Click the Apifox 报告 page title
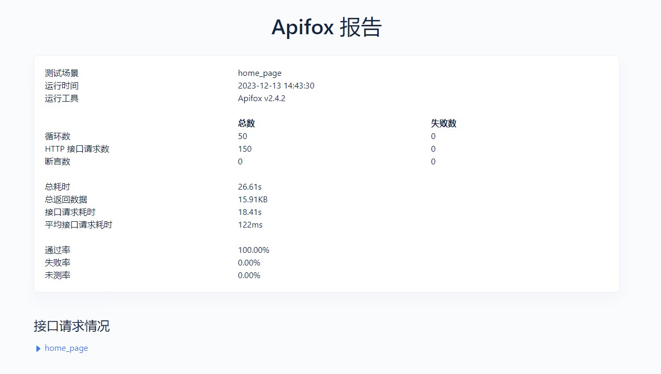This screenshot has height=374, width=661. (327, 27)
